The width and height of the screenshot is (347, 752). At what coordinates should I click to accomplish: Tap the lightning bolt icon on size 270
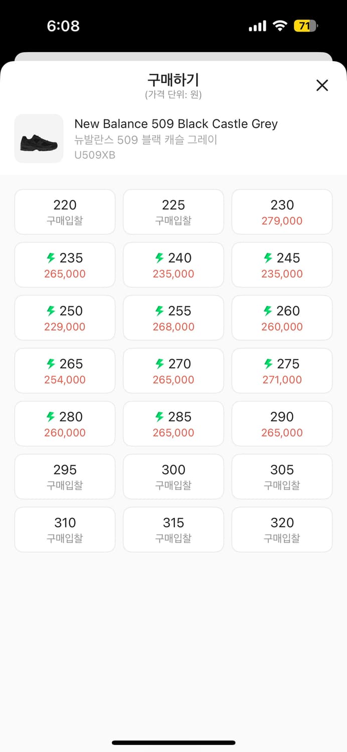click(159, 364)
